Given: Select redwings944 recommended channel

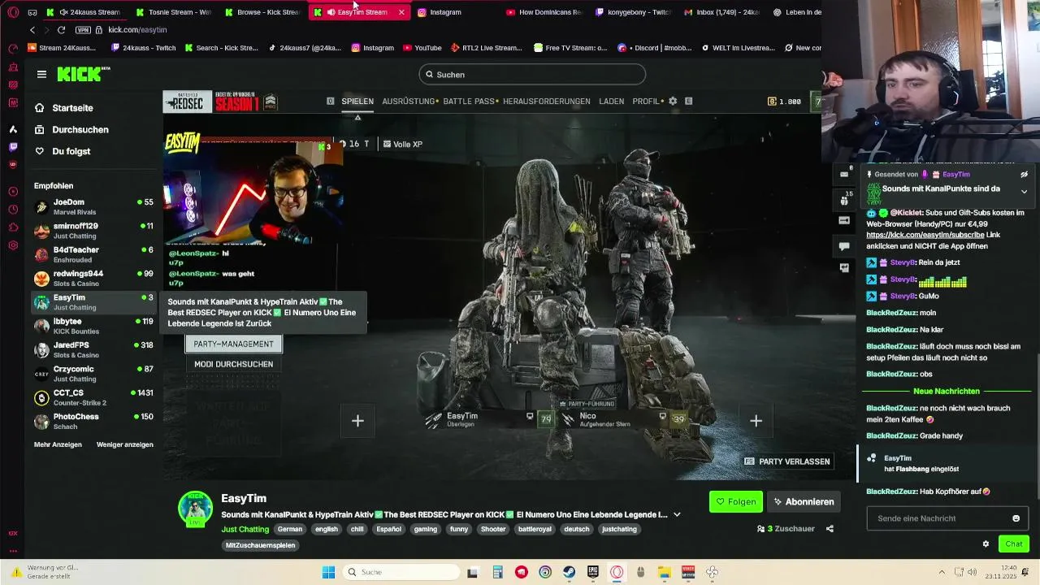Looking at the screenshot, I should [x=93, y=278].
